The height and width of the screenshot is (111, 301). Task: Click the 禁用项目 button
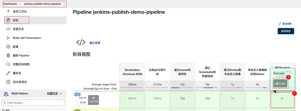286,31
